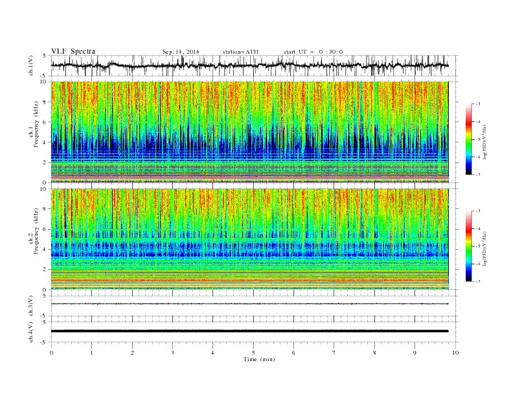Click time axis tick label "3"
This screenshot has width=513, height=396.
pos(172,353)
